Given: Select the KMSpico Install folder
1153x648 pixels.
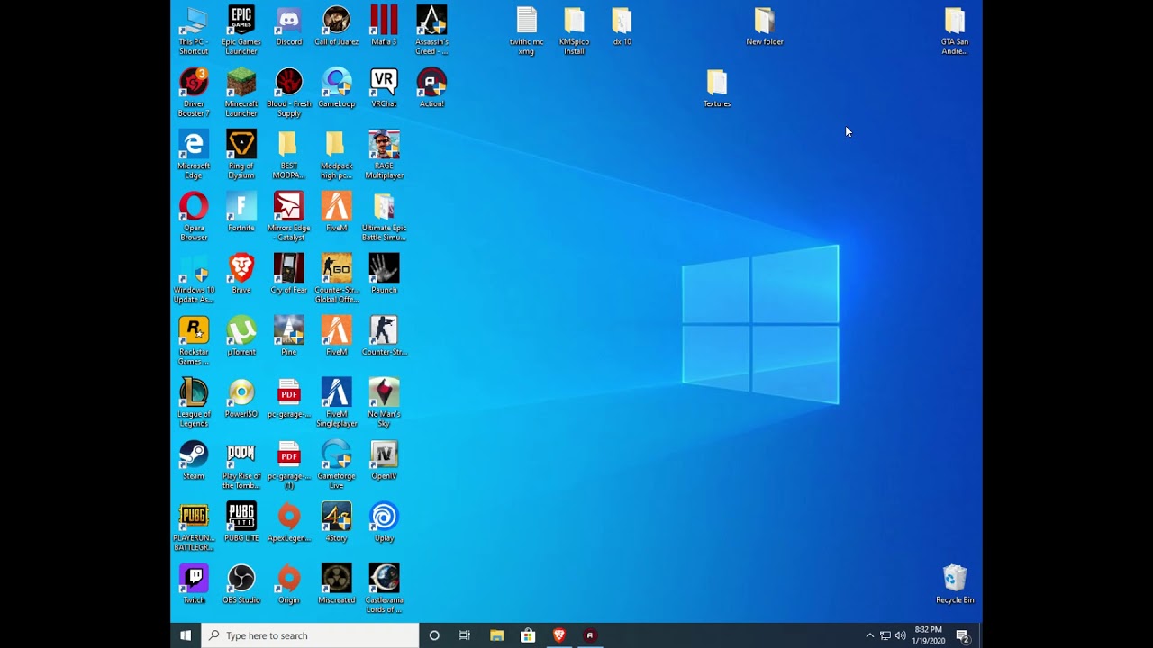Looking at the screenshot, I should pos(574,30).
